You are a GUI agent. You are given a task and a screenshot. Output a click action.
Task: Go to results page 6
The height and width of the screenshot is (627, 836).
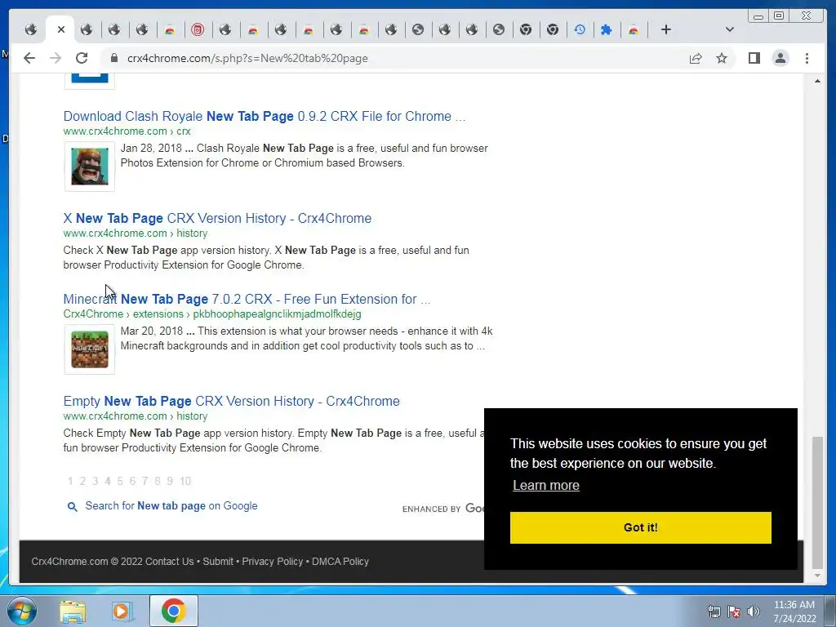132,481
